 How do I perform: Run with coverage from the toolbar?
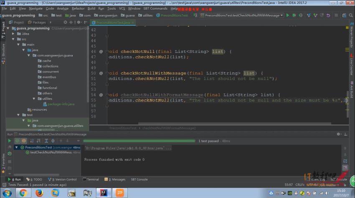click(301, 15)
